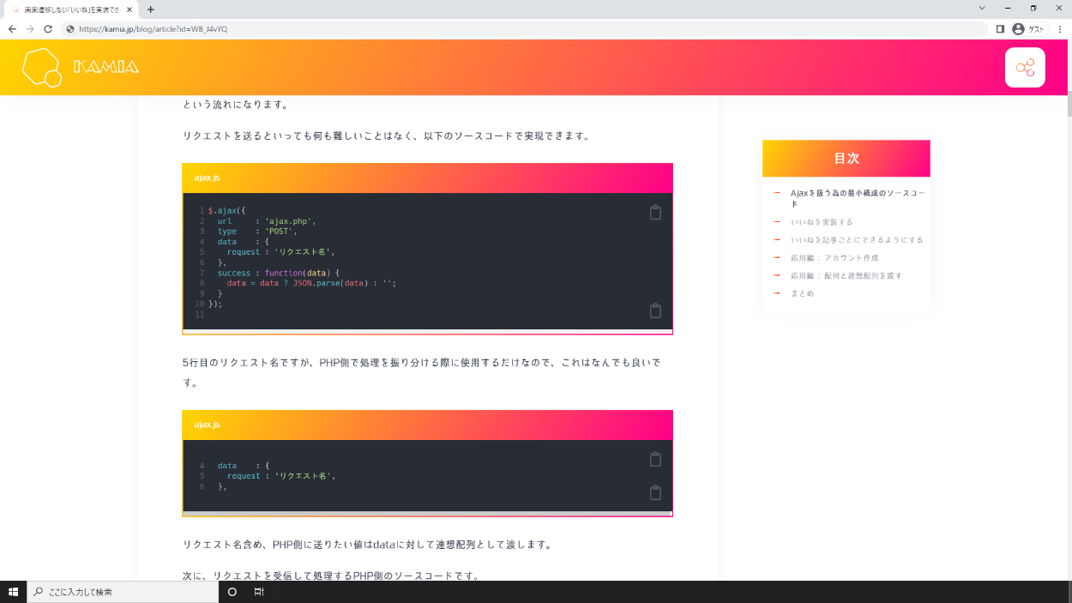Open the Chrome three-dot menu
This screenshot has width=1072, height=603.
(1057, 28)
